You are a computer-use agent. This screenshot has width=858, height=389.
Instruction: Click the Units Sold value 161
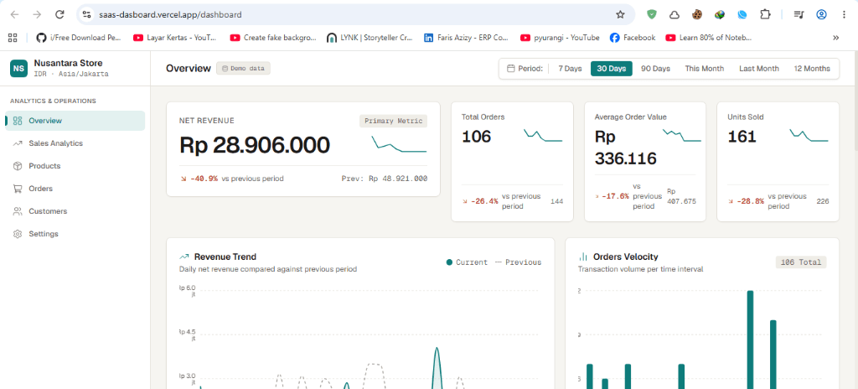[x=742, y=136]
